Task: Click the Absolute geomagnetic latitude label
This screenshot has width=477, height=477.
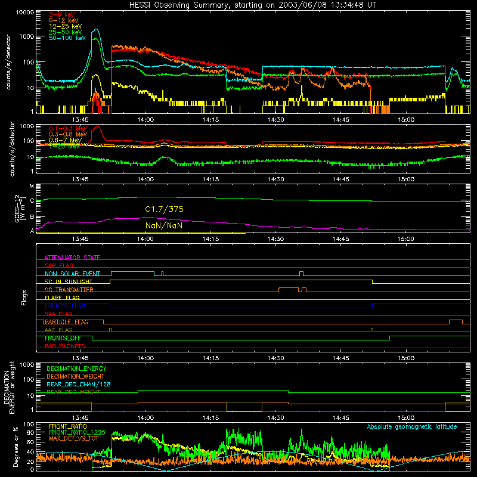Action: pos(412,426)
